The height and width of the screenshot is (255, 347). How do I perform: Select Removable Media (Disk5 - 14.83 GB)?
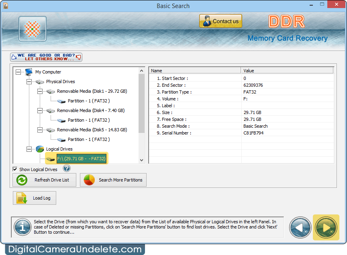click(92, 130)
